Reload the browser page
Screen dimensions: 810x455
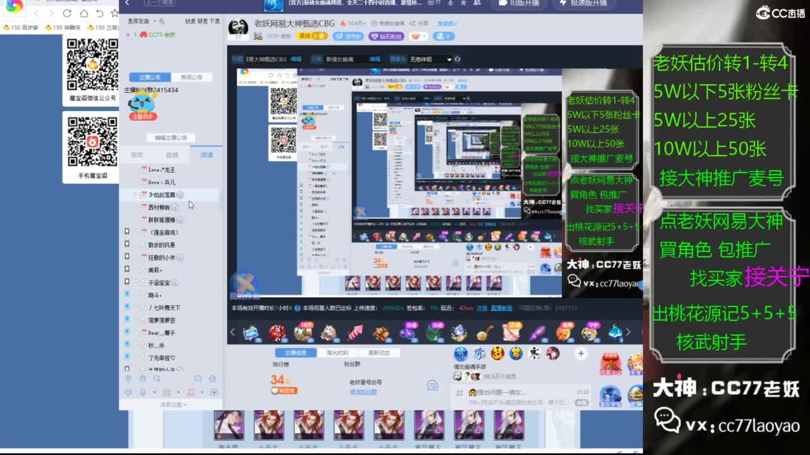[x=67, y=13]
